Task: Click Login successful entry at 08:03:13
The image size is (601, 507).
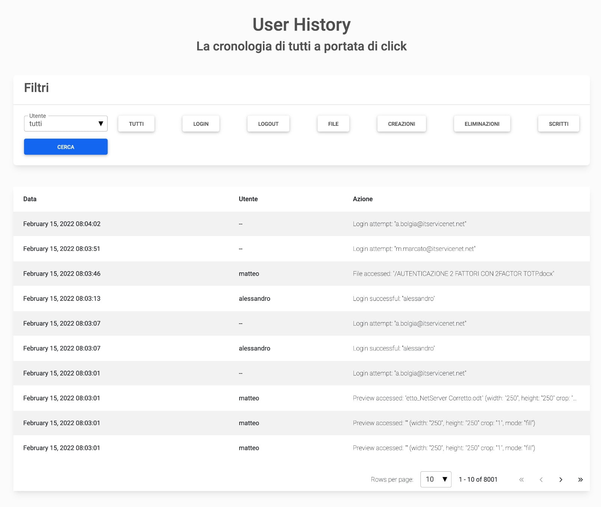Action: pyautogui.click(x=394, y=299)
